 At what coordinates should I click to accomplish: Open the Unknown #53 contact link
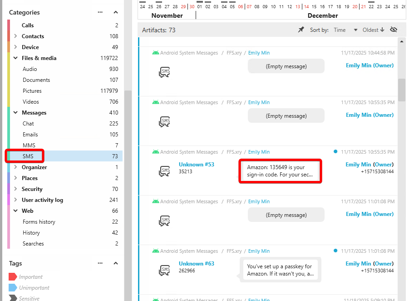(x=197, y=165)
